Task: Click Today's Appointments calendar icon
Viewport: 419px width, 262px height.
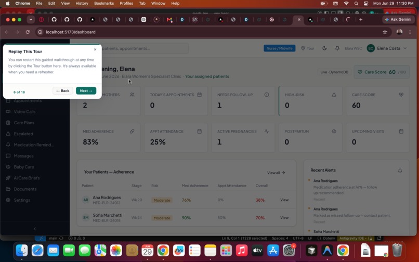Action: coord(199,95)
